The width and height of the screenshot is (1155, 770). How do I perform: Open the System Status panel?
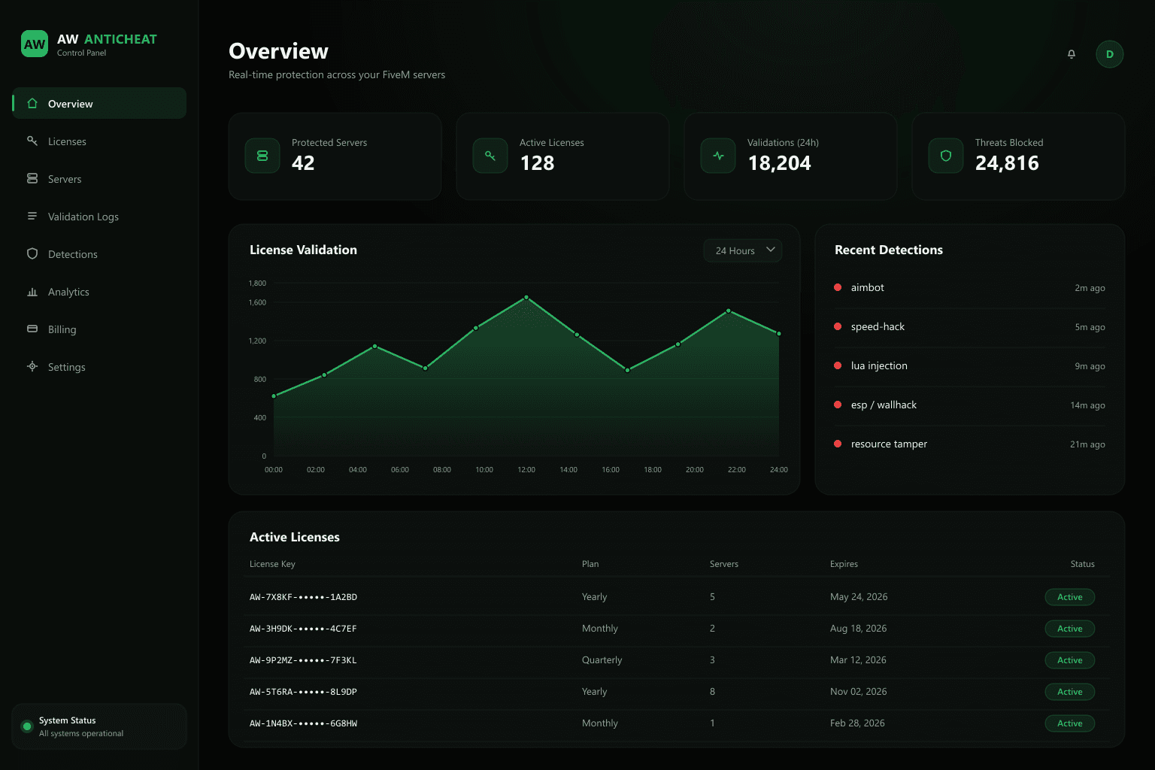click(x=99, y=726)
